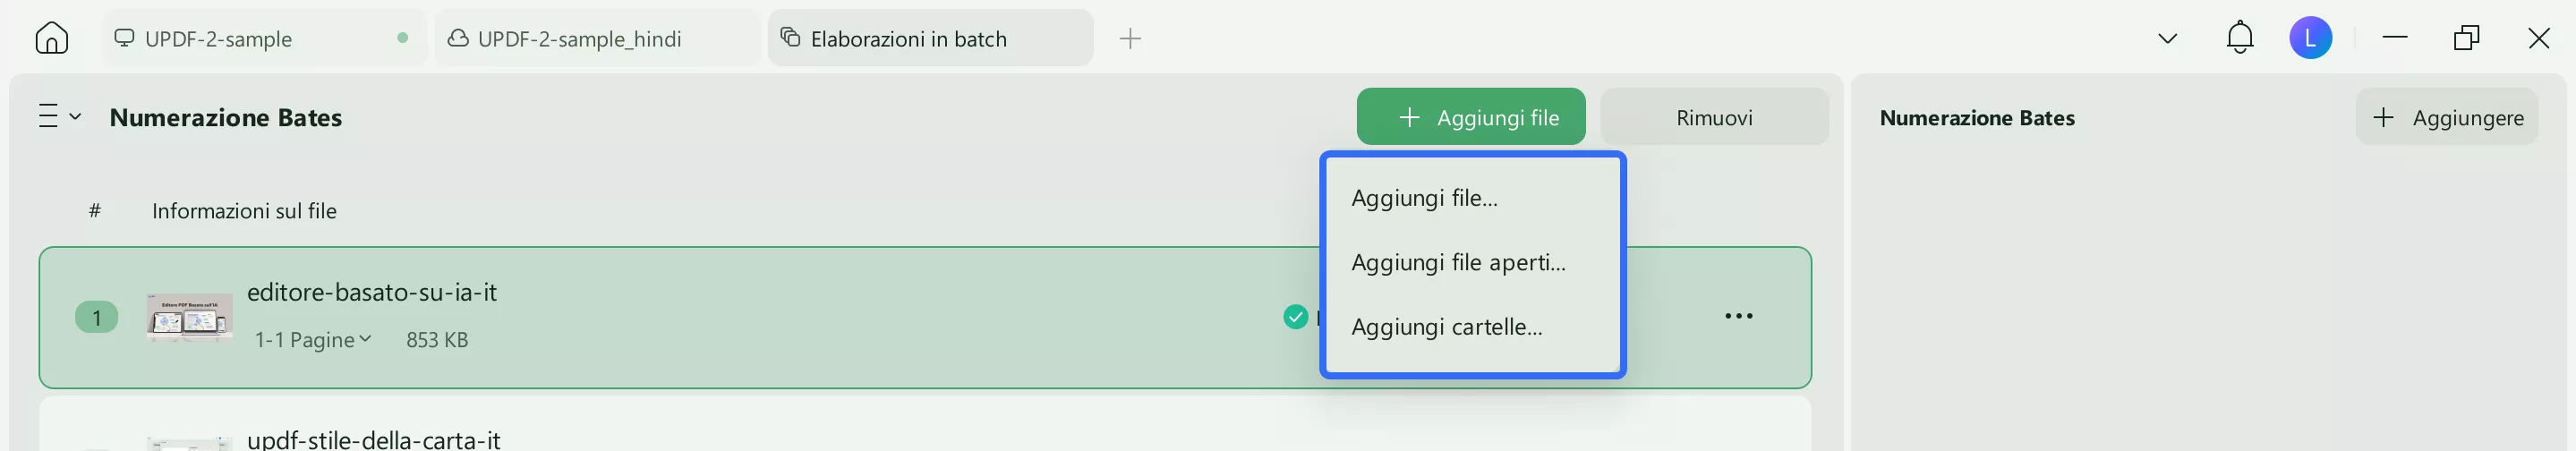Open the notifications bell
2576x451 pixels.
coord(2239,38)
